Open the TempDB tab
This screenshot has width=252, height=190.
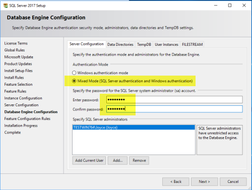[144, 44]
